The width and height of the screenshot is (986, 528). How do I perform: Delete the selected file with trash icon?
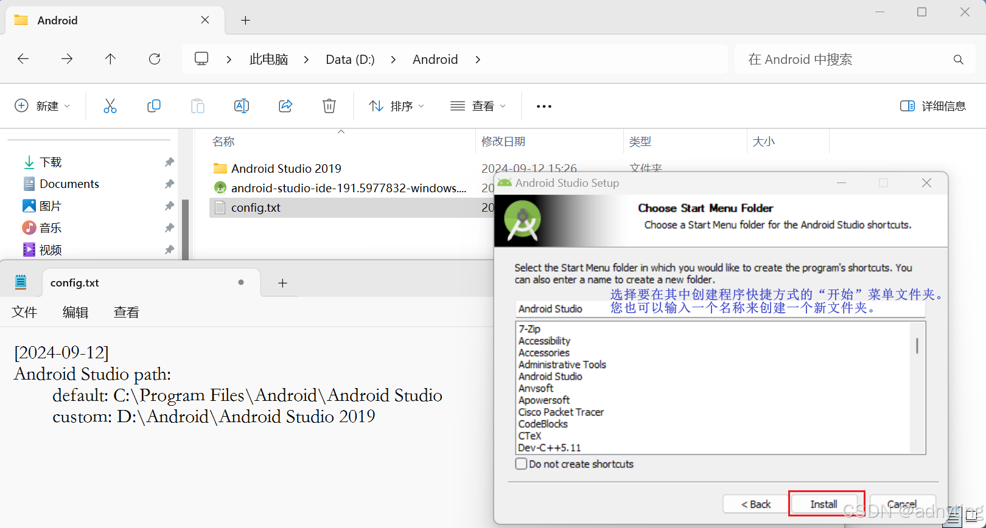(329, 106)
